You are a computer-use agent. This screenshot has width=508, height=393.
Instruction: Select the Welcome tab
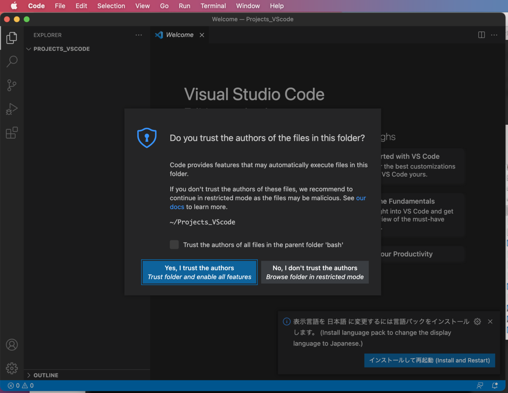179,35
